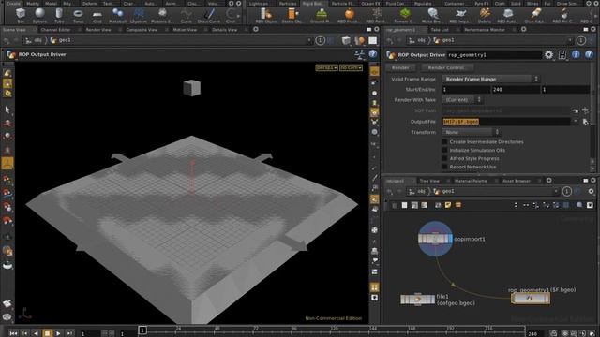This screenshot has width=600, height=337.
Task: Select the L-System shelf tool
Action: pyautogui.click(x=139, y=15)
